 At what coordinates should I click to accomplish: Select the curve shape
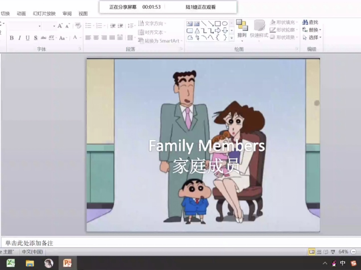pyautogui.click(x=211, y=37)
